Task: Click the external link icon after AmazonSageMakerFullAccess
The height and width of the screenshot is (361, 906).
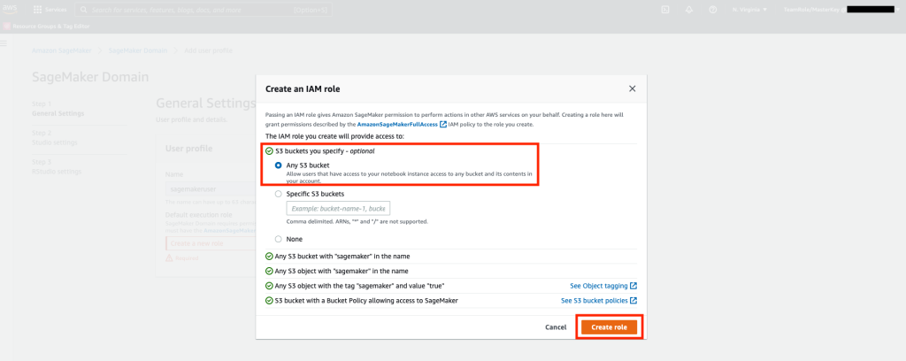Action: pyautogui.click(x=443, y=124)
